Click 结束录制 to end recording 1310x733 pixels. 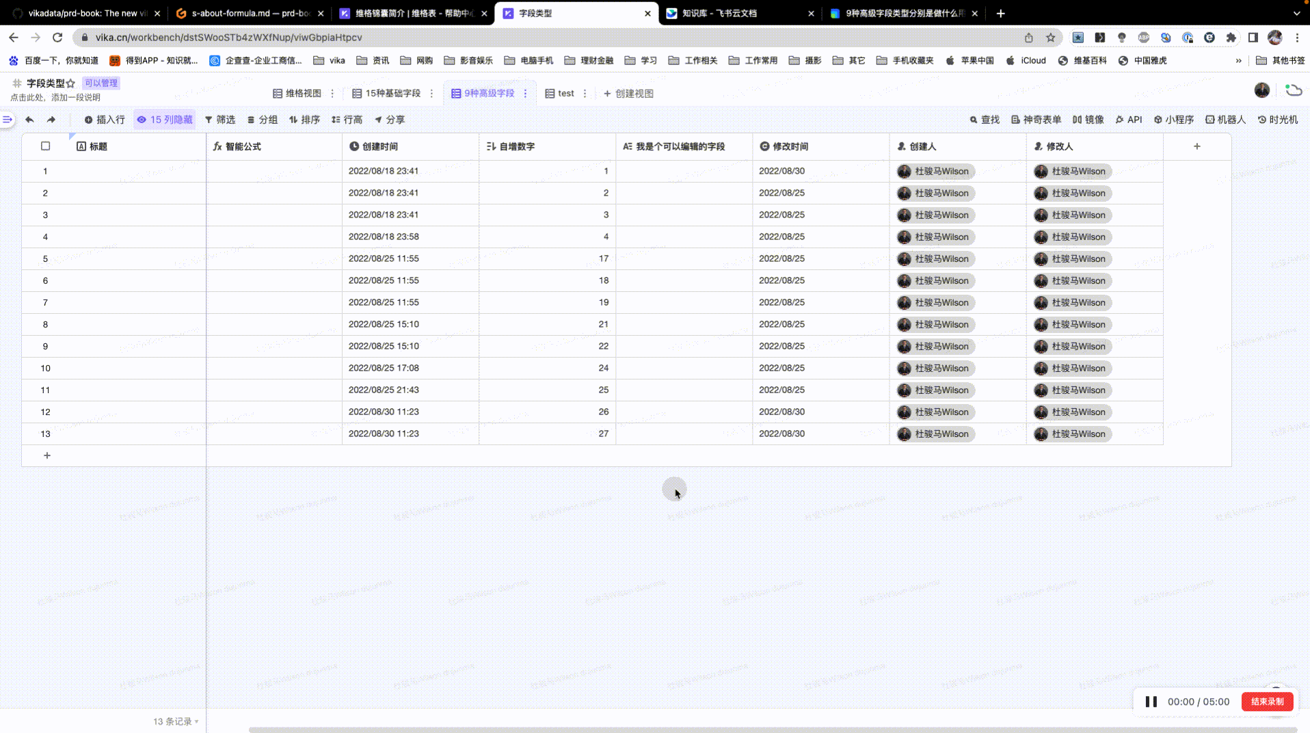1267,702
